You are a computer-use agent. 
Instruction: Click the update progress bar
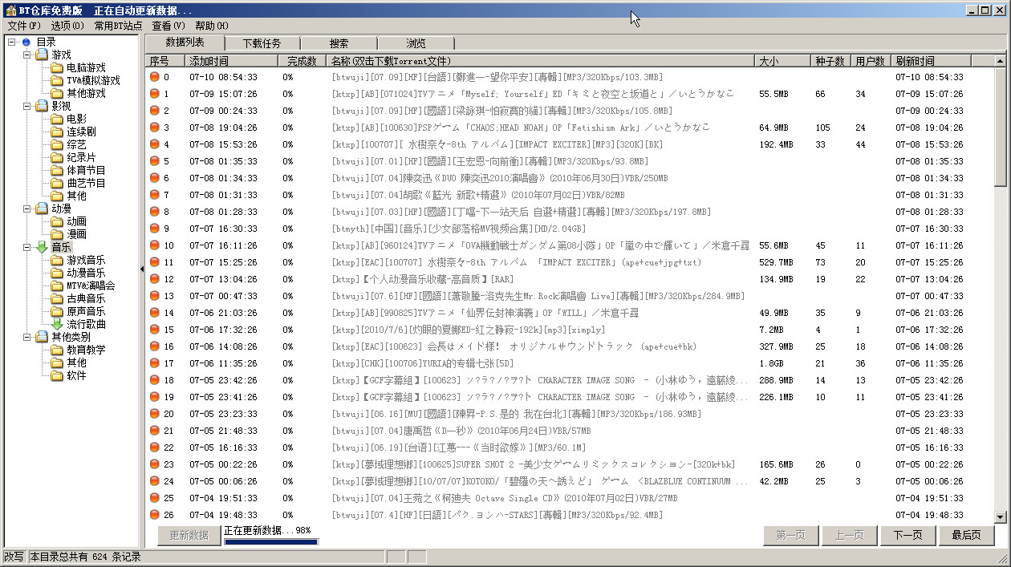(x=270, y=542)
